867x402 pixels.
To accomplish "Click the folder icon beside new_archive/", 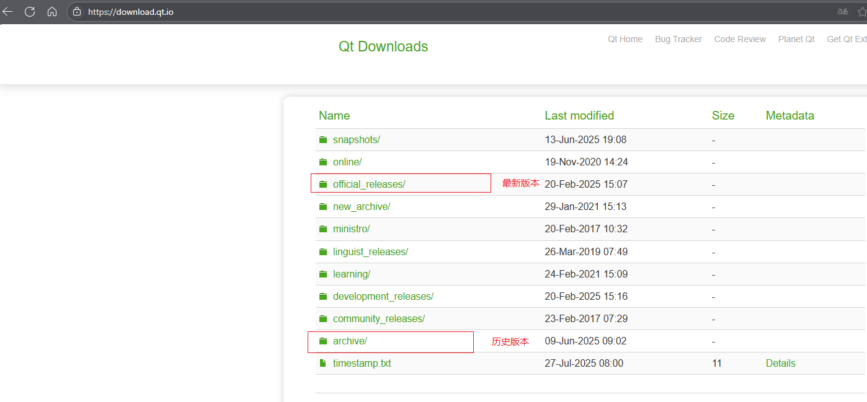I will [322, 207].
